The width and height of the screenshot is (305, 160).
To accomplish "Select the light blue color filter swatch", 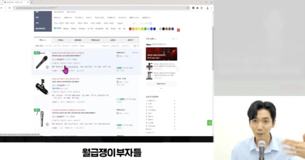I will (149, 29).
